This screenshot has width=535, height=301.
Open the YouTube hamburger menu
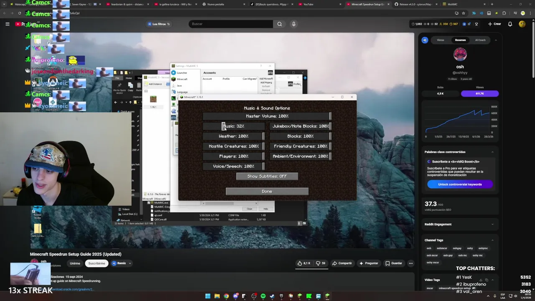7,24
